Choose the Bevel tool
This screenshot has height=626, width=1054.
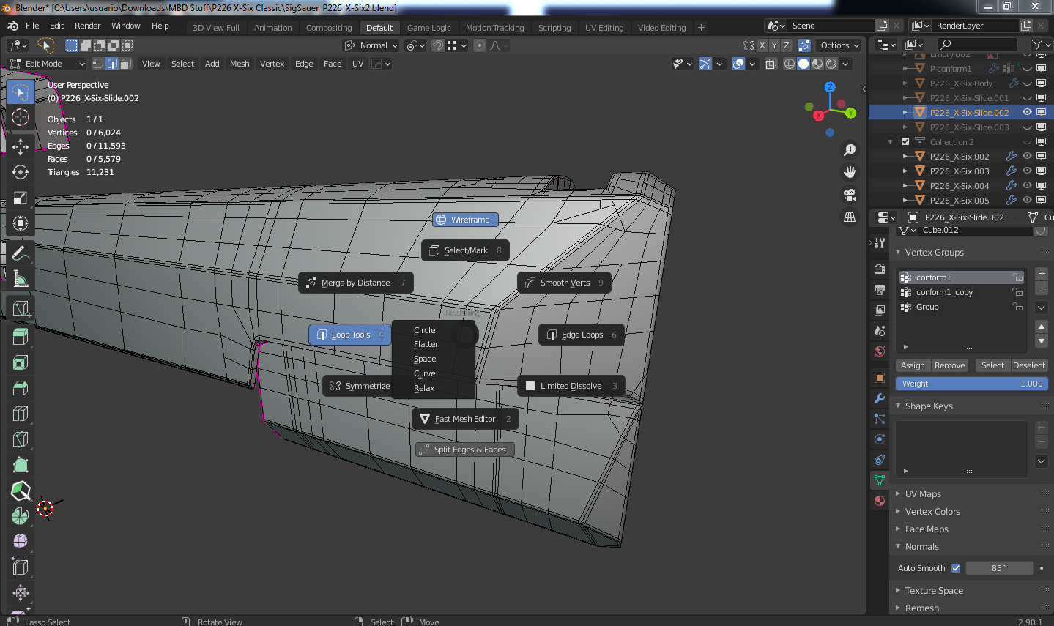click(x=21, y=388)
